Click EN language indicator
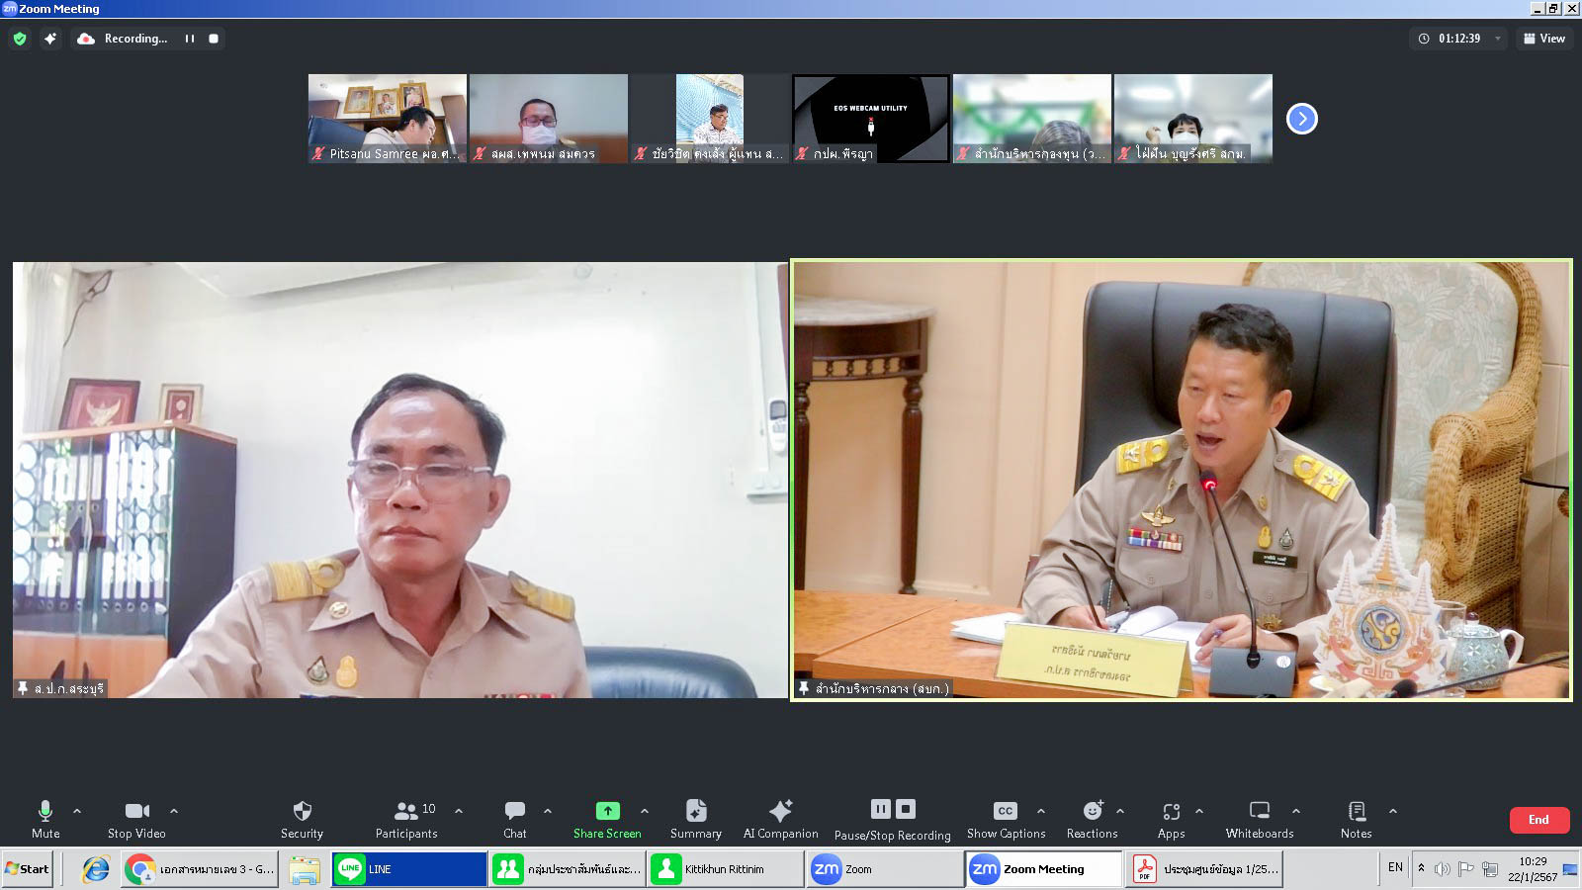The image size is (1582, 890). click(x=1395, y=867)
